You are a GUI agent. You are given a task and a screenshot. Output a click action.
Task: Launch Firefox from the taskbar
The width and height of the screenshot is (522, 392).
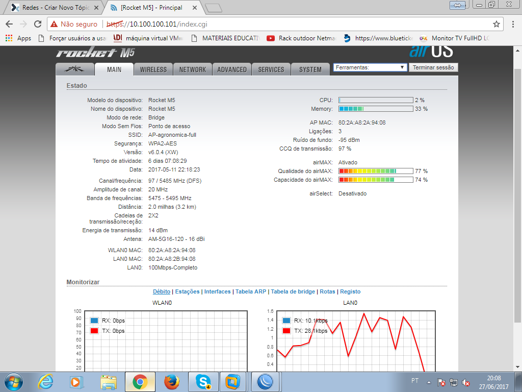(172, 382)
